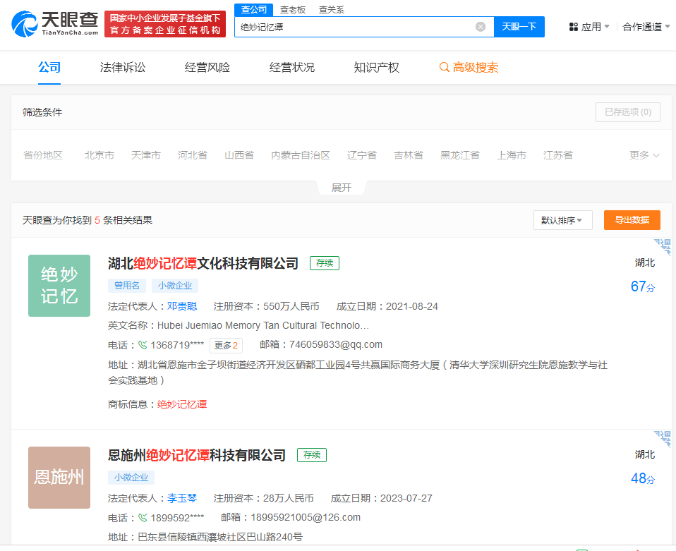Viewport: 676px width, 551px height.
Task: Switch to the 经营风险 tab
Action: coord(207,67)
